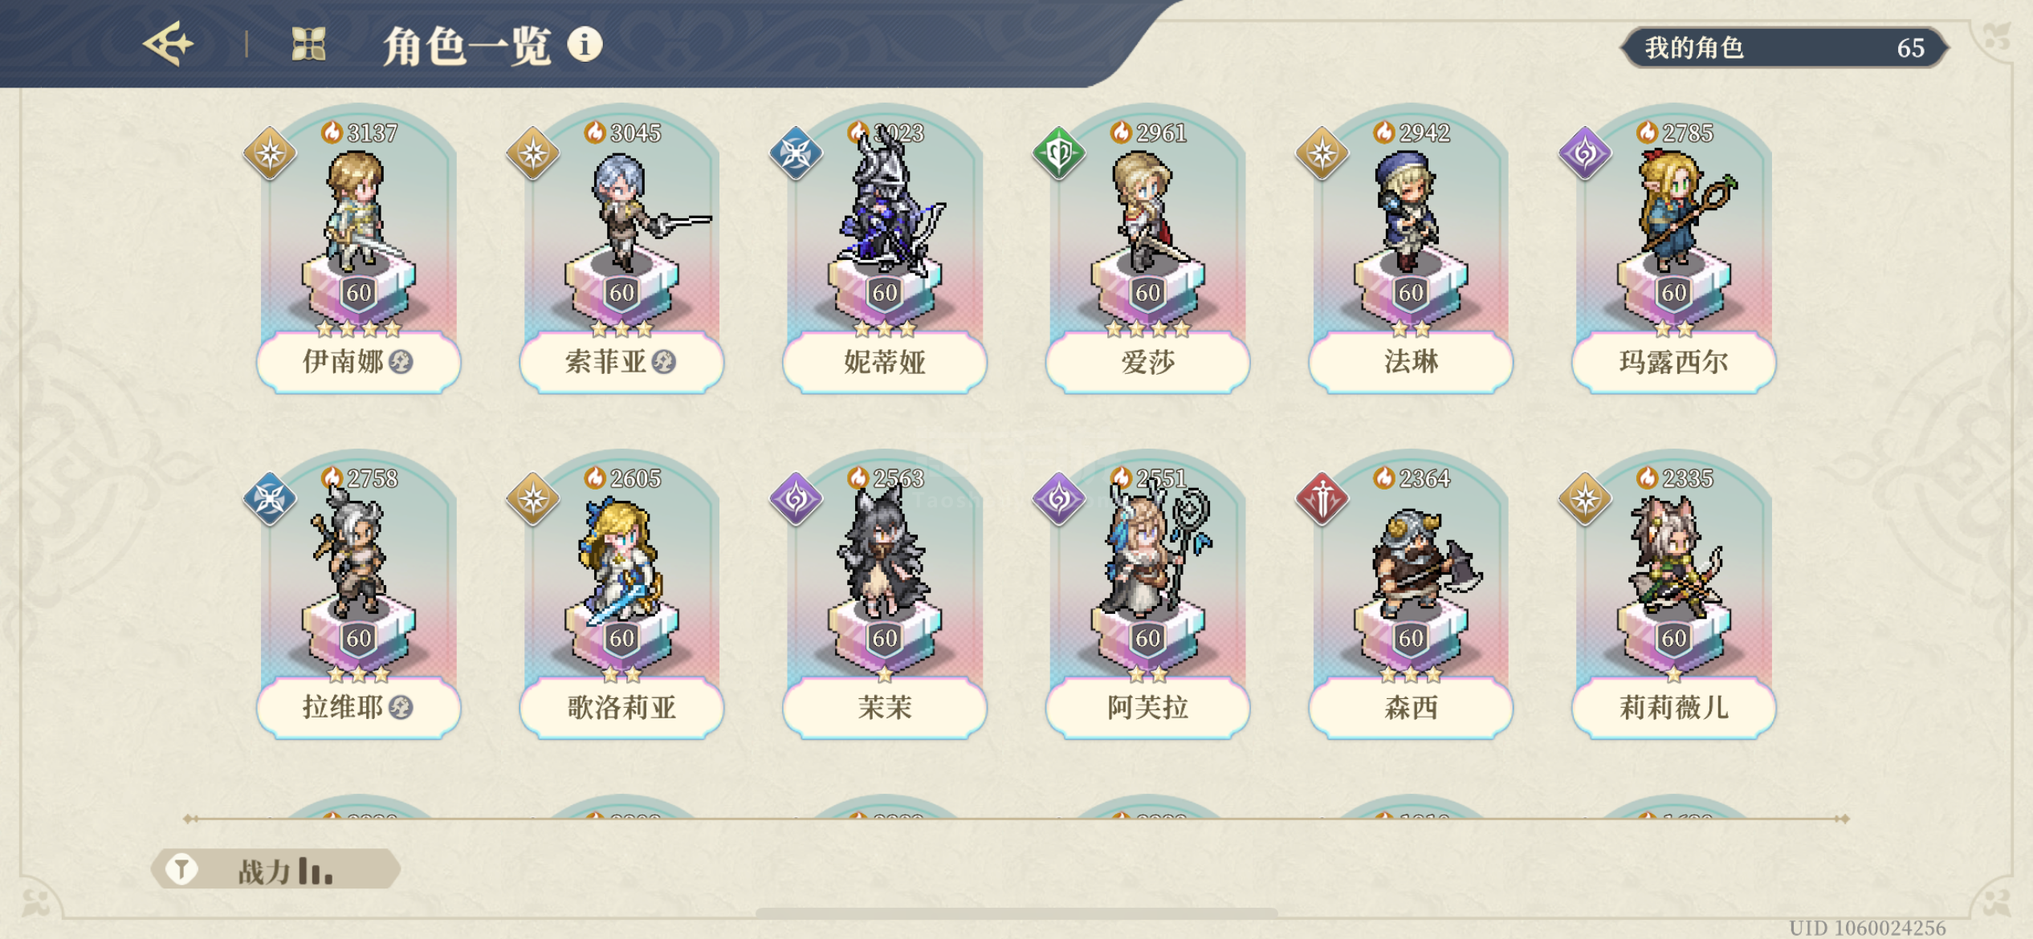Open the grid menu icon
2033x939 pixels.
point(308,44)
